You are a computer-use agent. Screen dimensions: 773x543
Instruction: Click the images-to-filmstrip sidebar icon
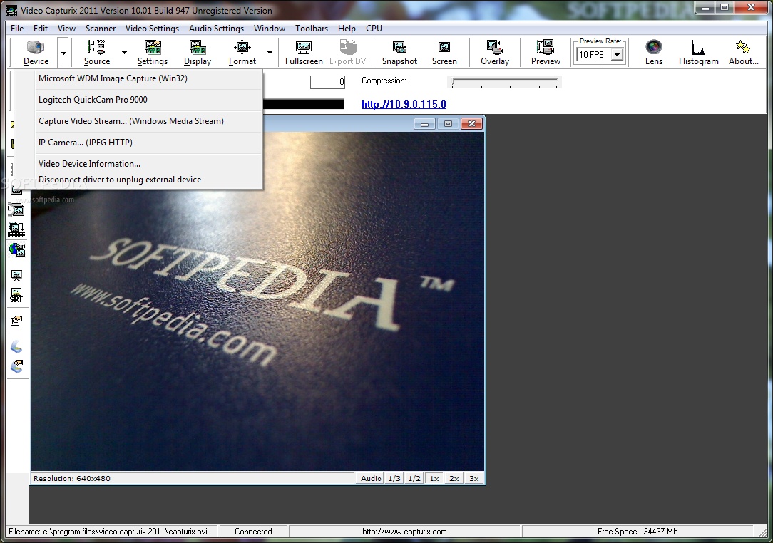16,229
